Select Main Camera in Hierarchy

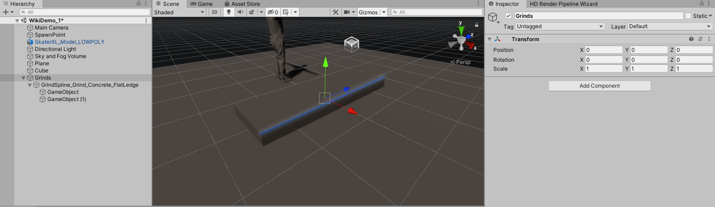pyautogui.click(x=51, y=28)
